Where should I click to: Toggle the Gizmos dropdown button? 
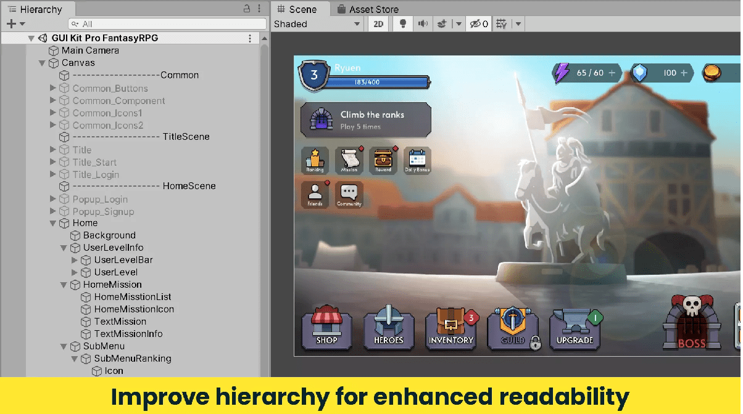(x=518, y=24)
